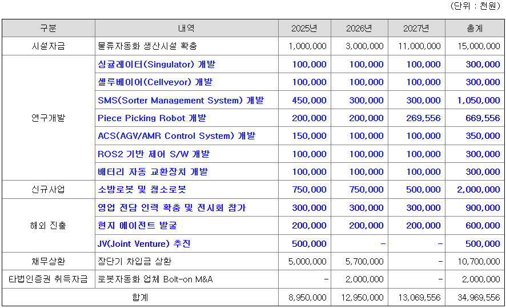Image resolution: width=506 pixels, height=308 pixels.
Task: Click the 5,000,000 value for 2025년
Action: pos(307,261)
